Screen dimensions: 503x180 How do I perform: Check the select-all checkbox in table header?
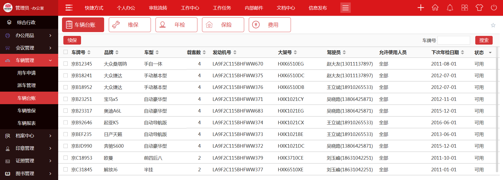pos(66,52)
